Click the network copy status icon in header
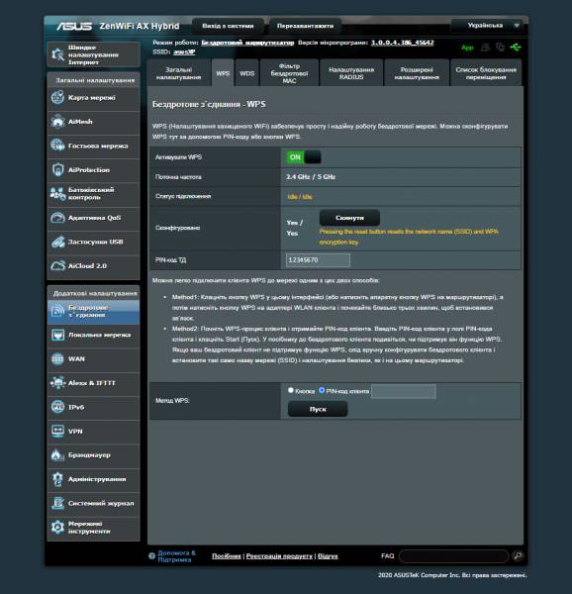The image size is (572, 594). click(x=500, y=48)
